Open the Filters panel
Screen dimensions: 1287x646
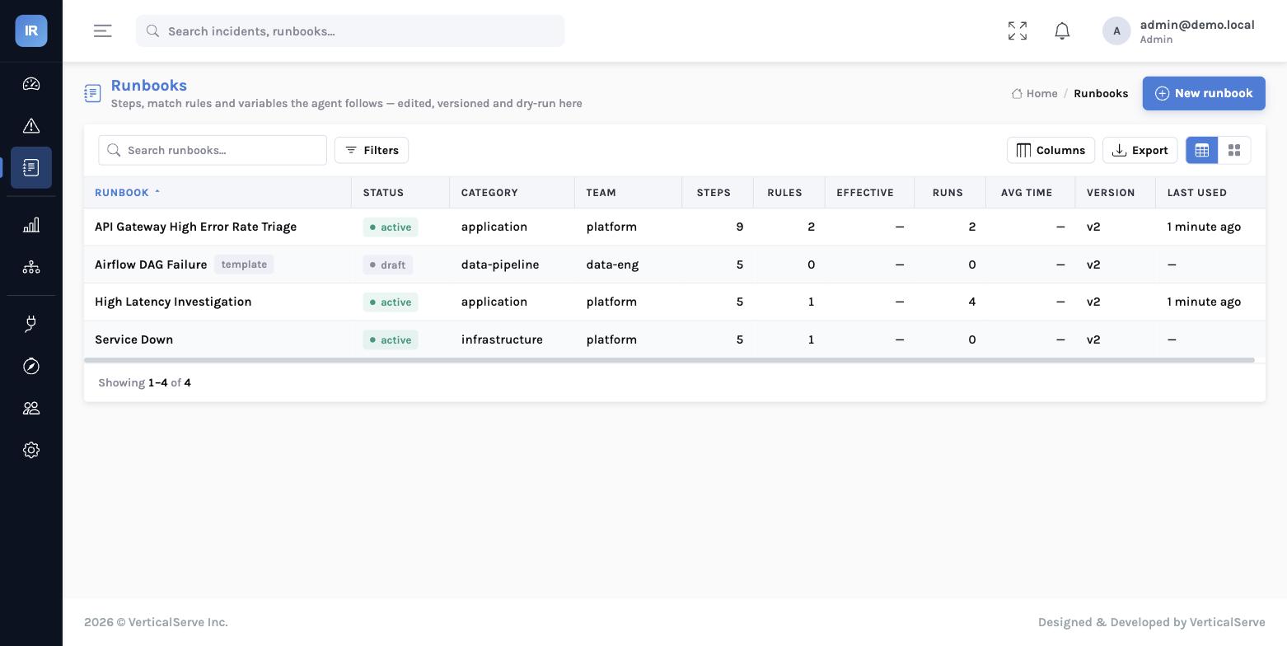click(x=372, y=150)
